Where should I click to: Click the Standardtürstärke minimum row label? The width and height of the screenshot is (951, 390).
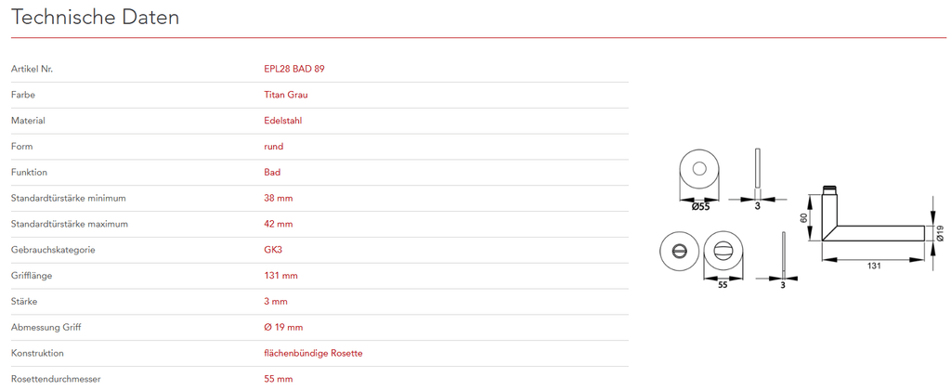point(68,198)
